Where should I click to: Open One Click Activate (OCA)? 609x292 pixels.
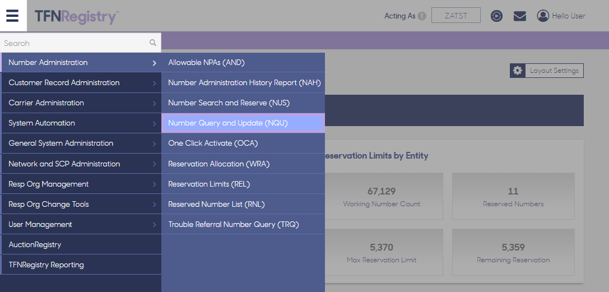tap(243, 143)
